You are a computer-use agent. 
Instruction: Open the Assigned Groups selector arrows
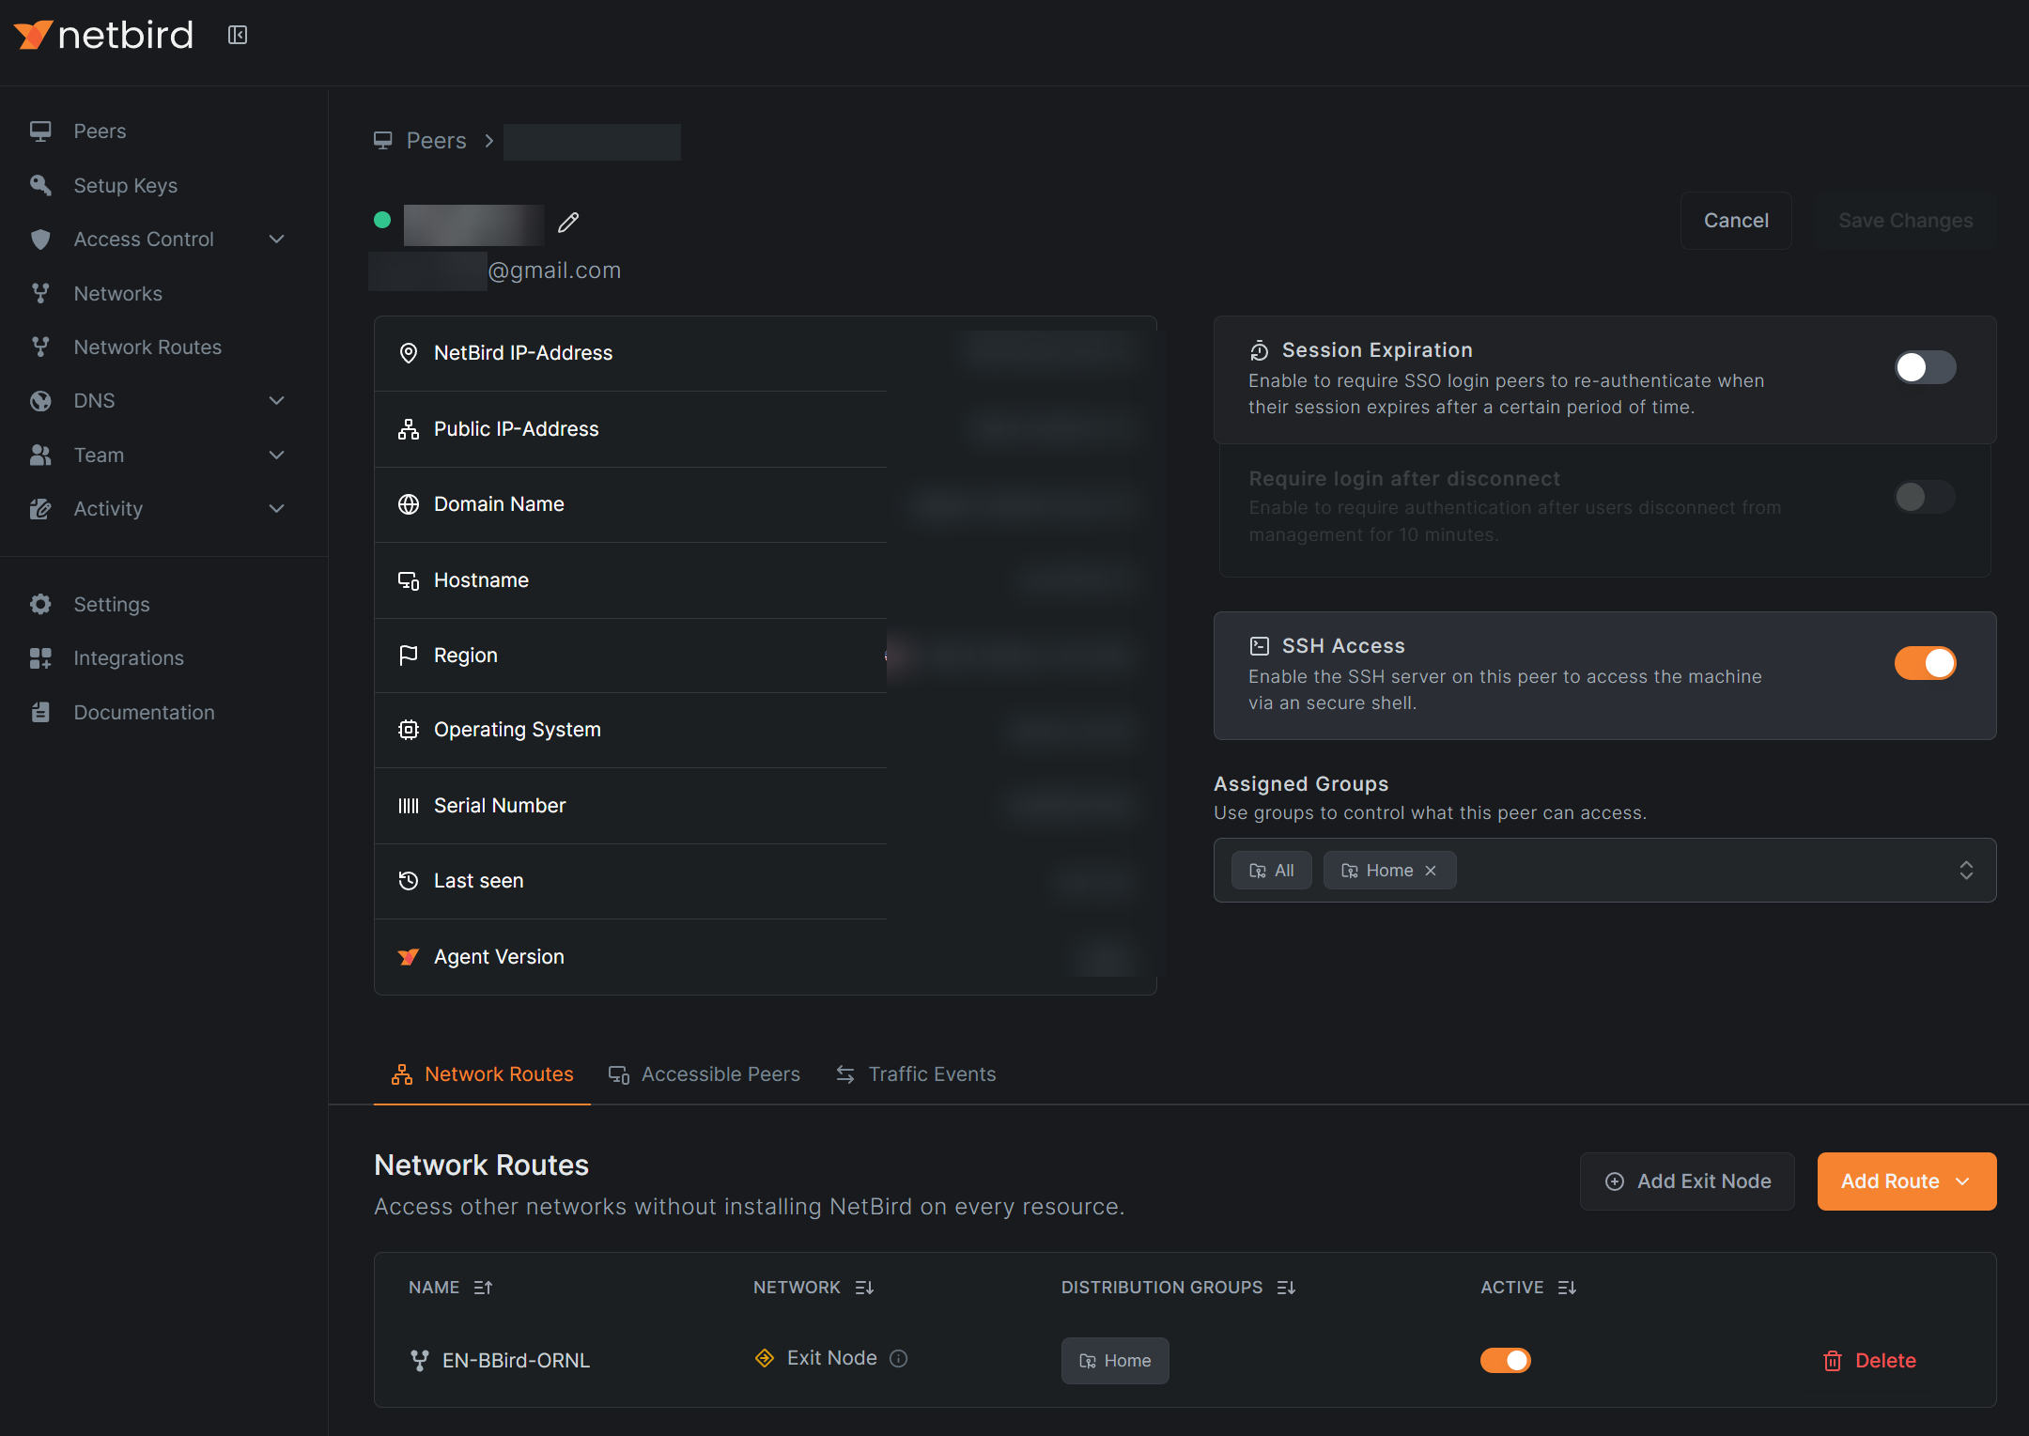click(x=1966, y=870)
